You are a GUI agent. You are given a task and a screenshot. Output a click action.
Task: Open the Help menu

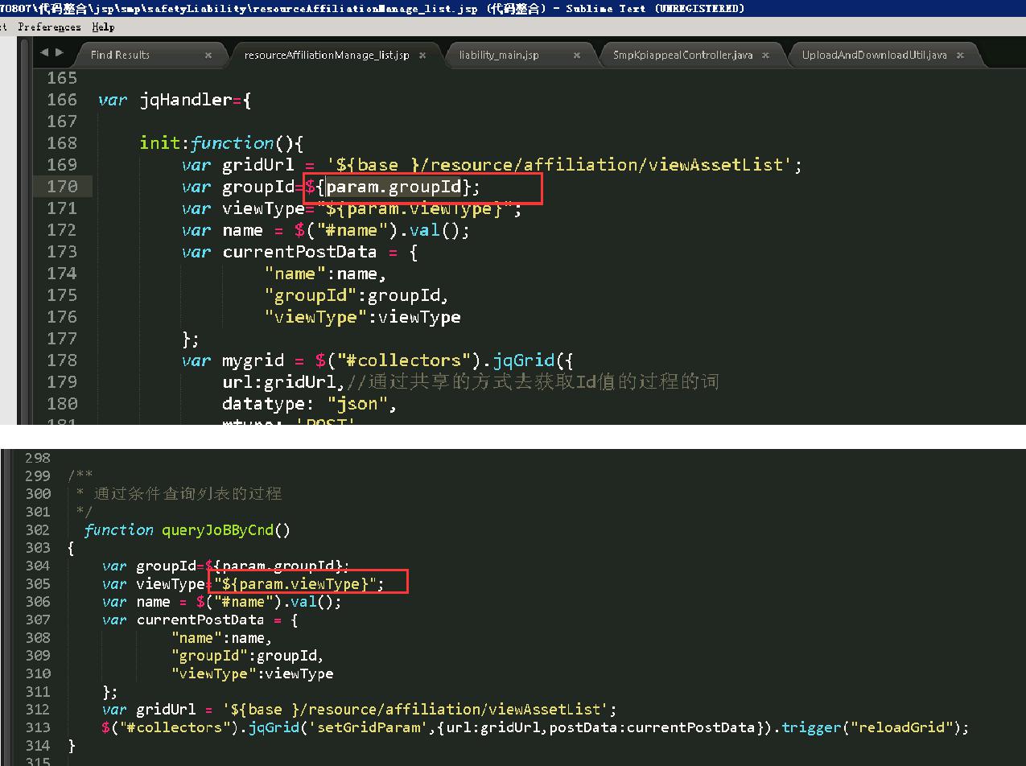(x=103, y=27)
